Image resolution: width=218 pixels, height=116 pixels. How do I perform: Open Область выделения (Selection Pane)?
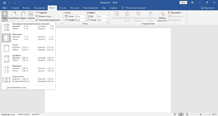point(162,16)
